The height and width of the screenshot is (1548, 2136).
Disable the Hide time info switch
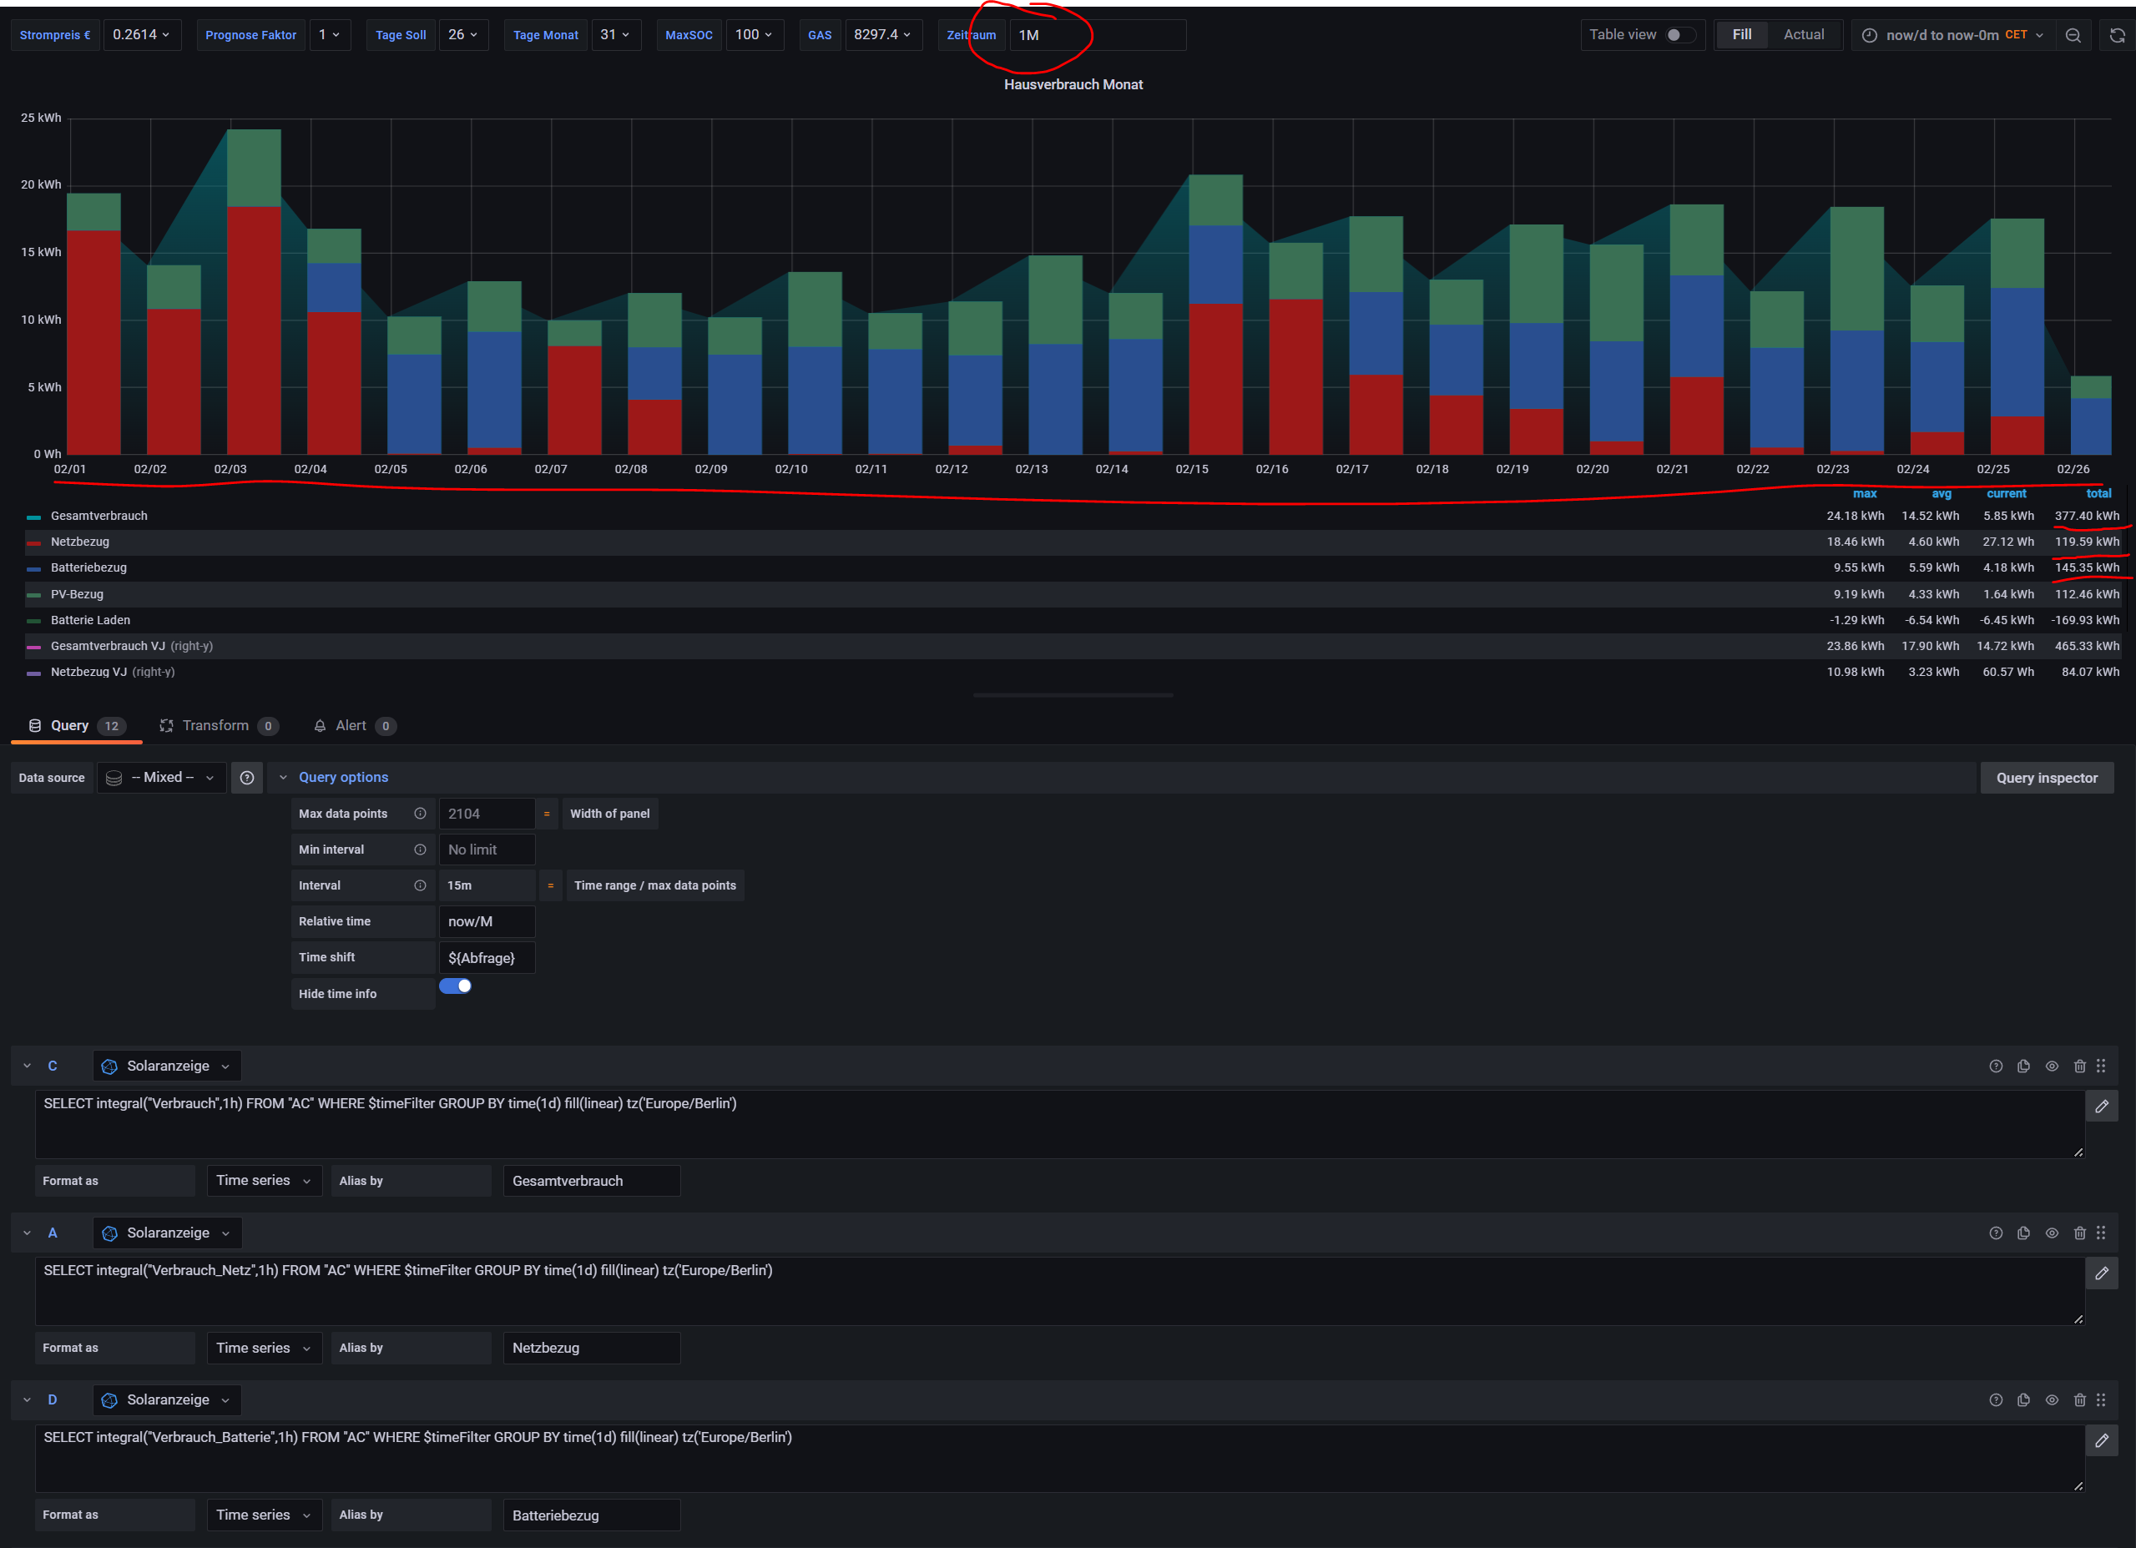456,986
